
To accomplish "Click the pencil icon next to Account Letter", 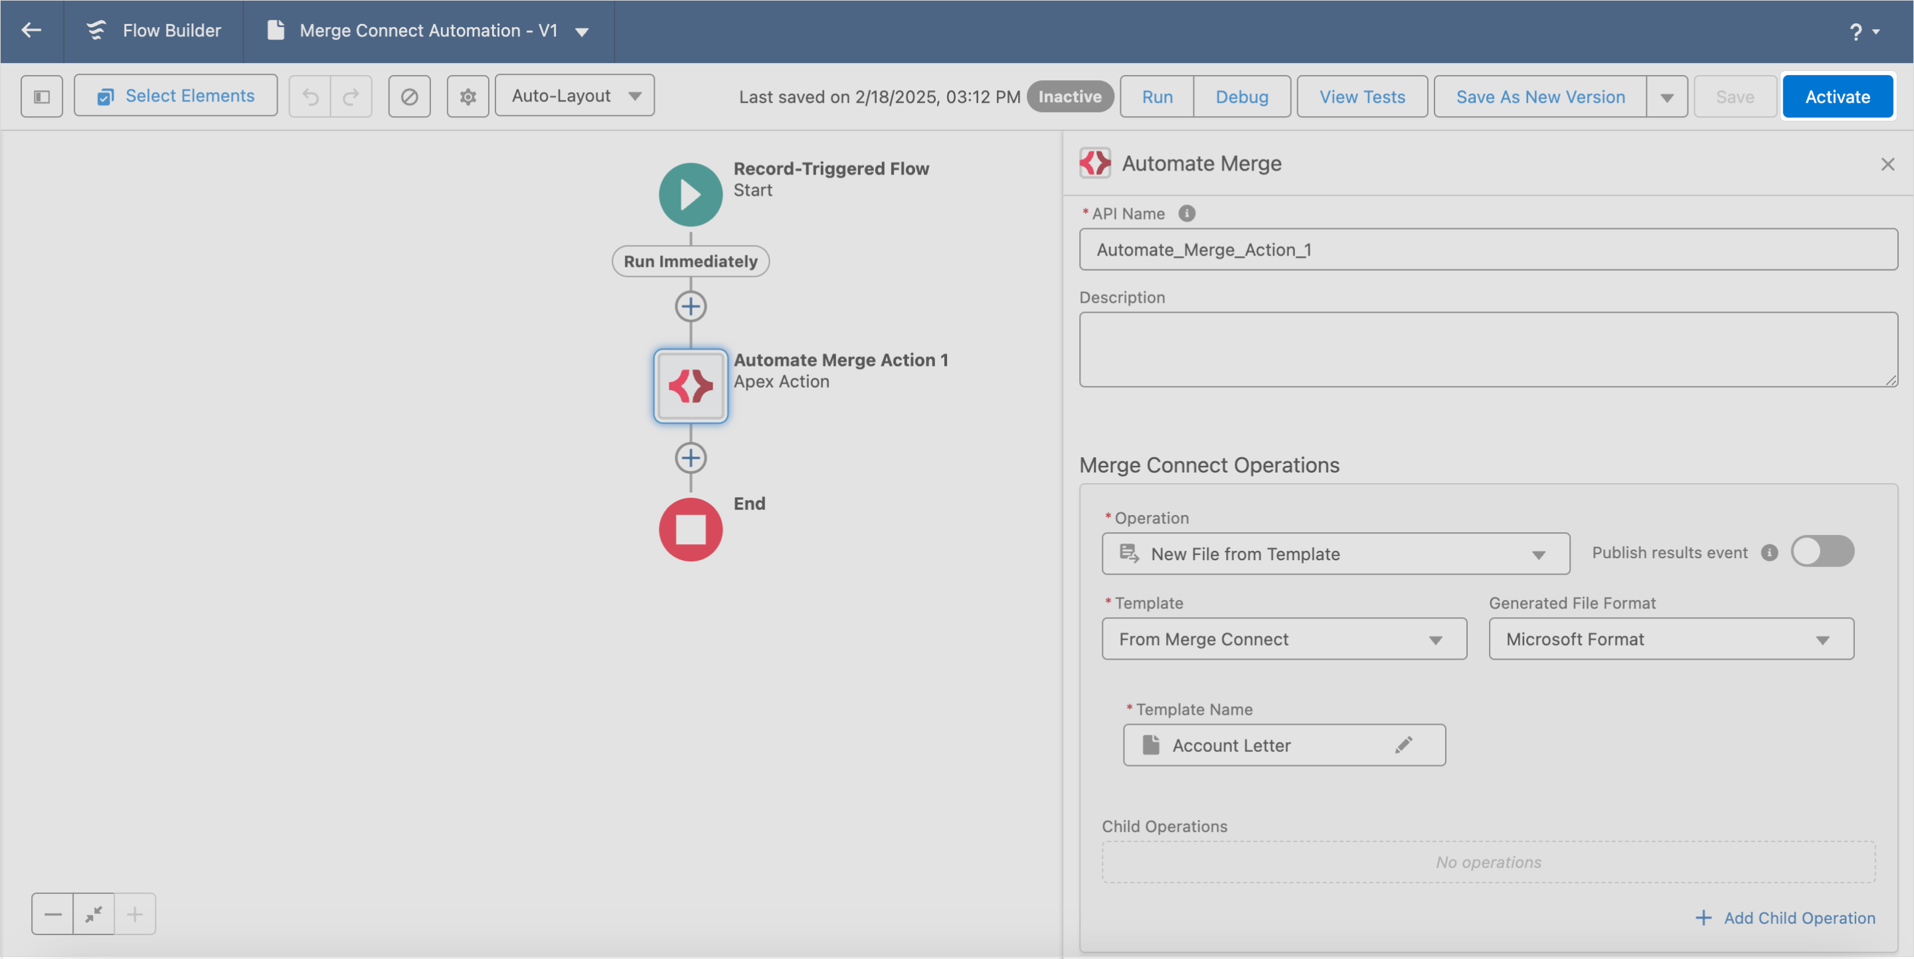I will [x=1403, y=745].
